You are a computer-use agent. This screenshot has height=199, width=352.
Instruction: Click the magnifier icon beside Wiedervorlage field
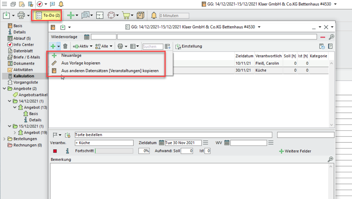point(331,37)
